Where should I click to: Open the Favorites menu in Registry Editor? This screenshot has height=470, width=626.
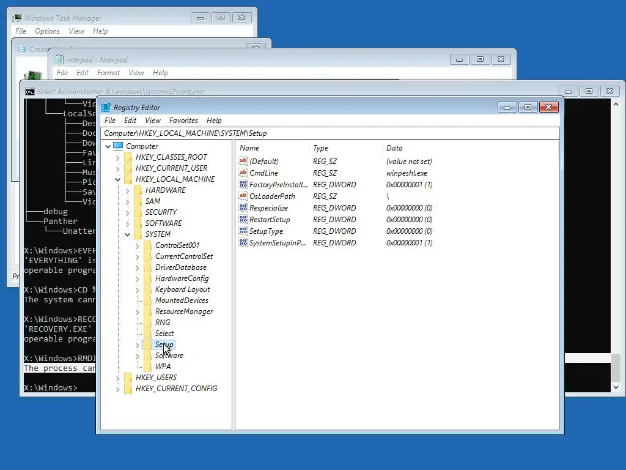click(x=183, y=121)
